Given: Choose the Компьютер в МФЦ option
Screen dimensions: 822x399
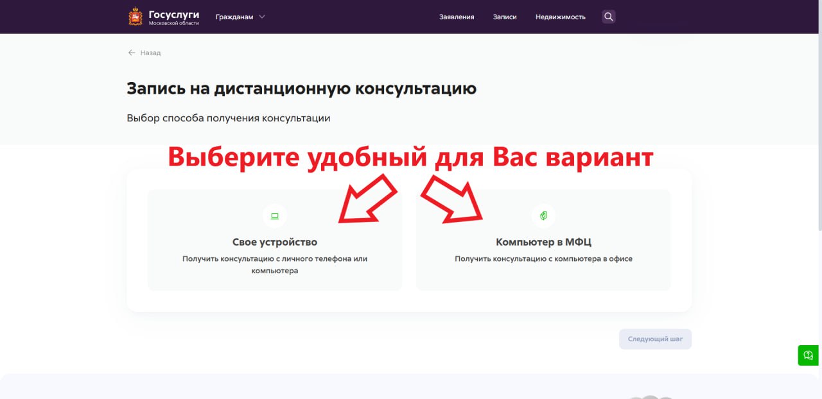Looking at the screenshot, I should click(x=543, y=242).
